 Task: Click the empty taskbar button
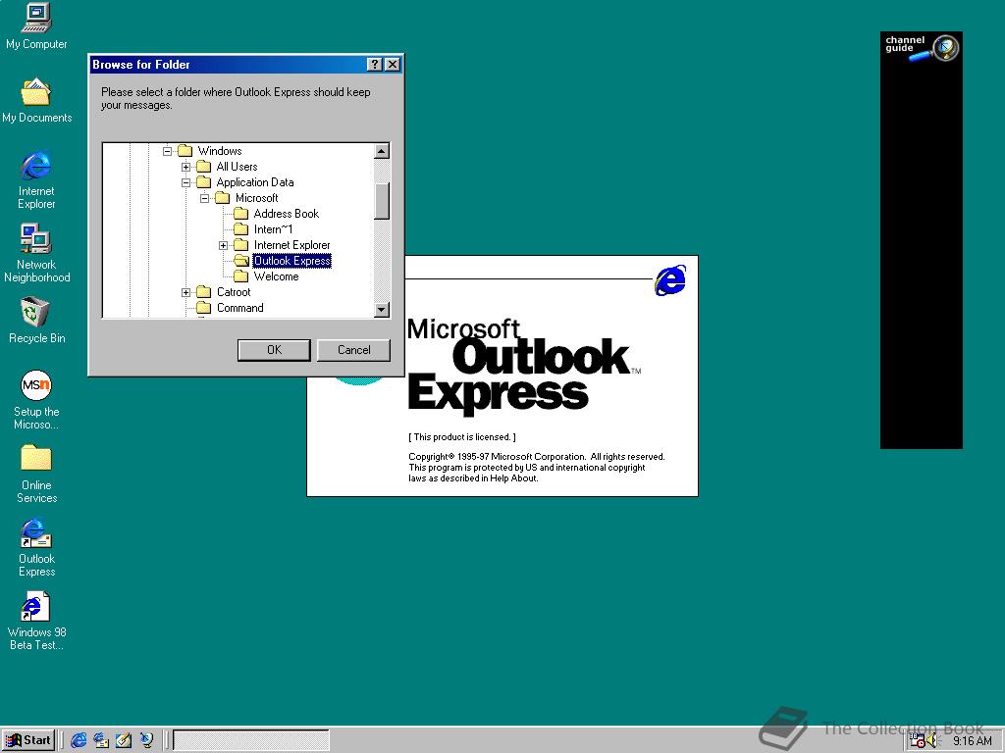pyautogui.click(x=251, y=741)
